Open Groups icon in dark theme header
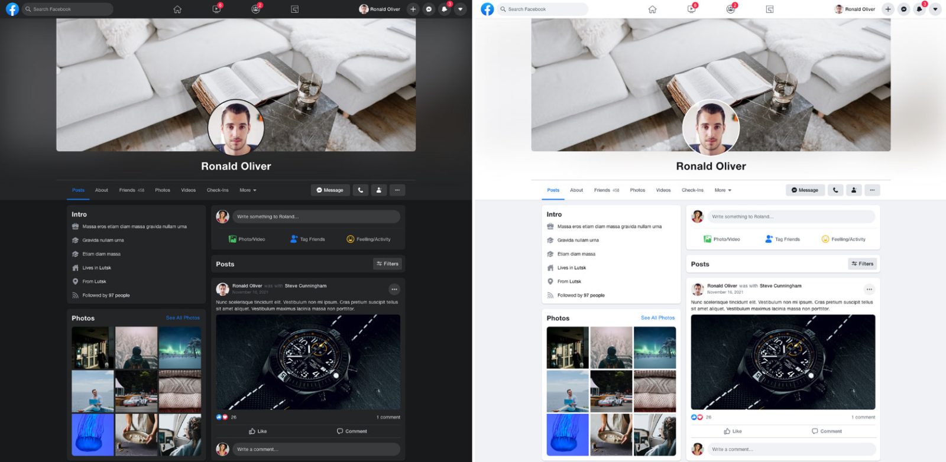 (x=255, y=9)
